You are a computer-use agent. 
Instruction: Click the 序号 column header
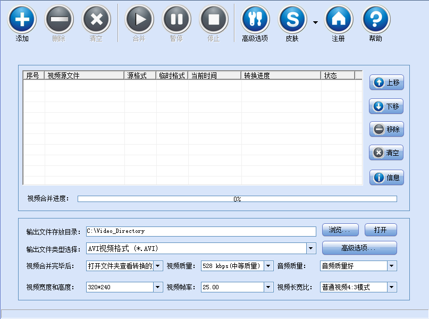pyautogui.click(x=33, y=75)
